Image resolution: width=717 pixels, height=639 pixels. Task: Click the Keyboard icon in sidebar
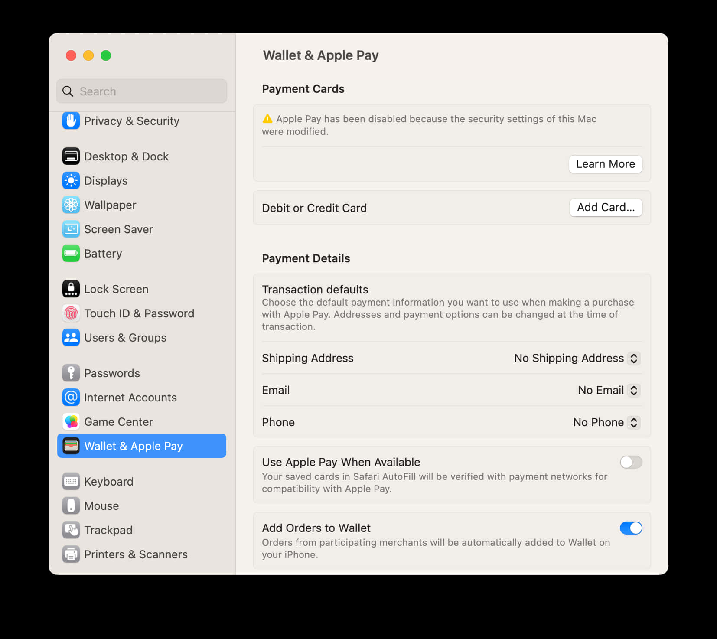point(71,482)
